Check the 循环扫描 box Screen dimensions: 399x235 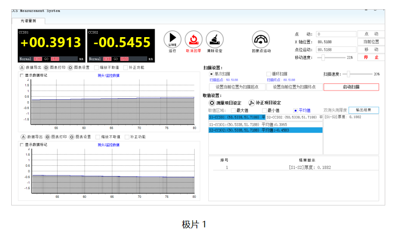coord(269,74)
